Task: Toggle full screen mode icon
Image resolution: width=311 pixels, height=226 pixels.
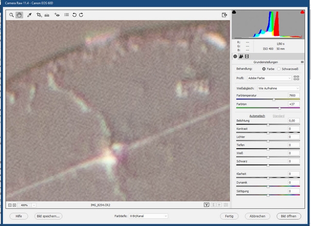Action: 225,15
